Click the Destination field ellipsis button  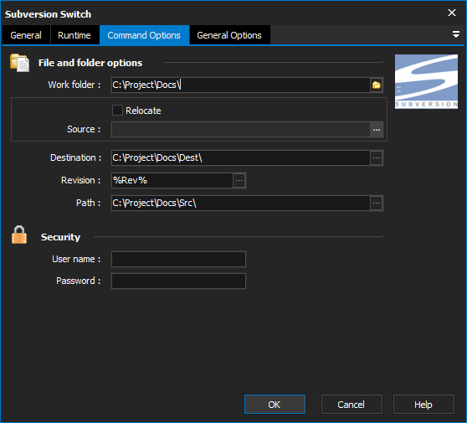click(377, 158)
